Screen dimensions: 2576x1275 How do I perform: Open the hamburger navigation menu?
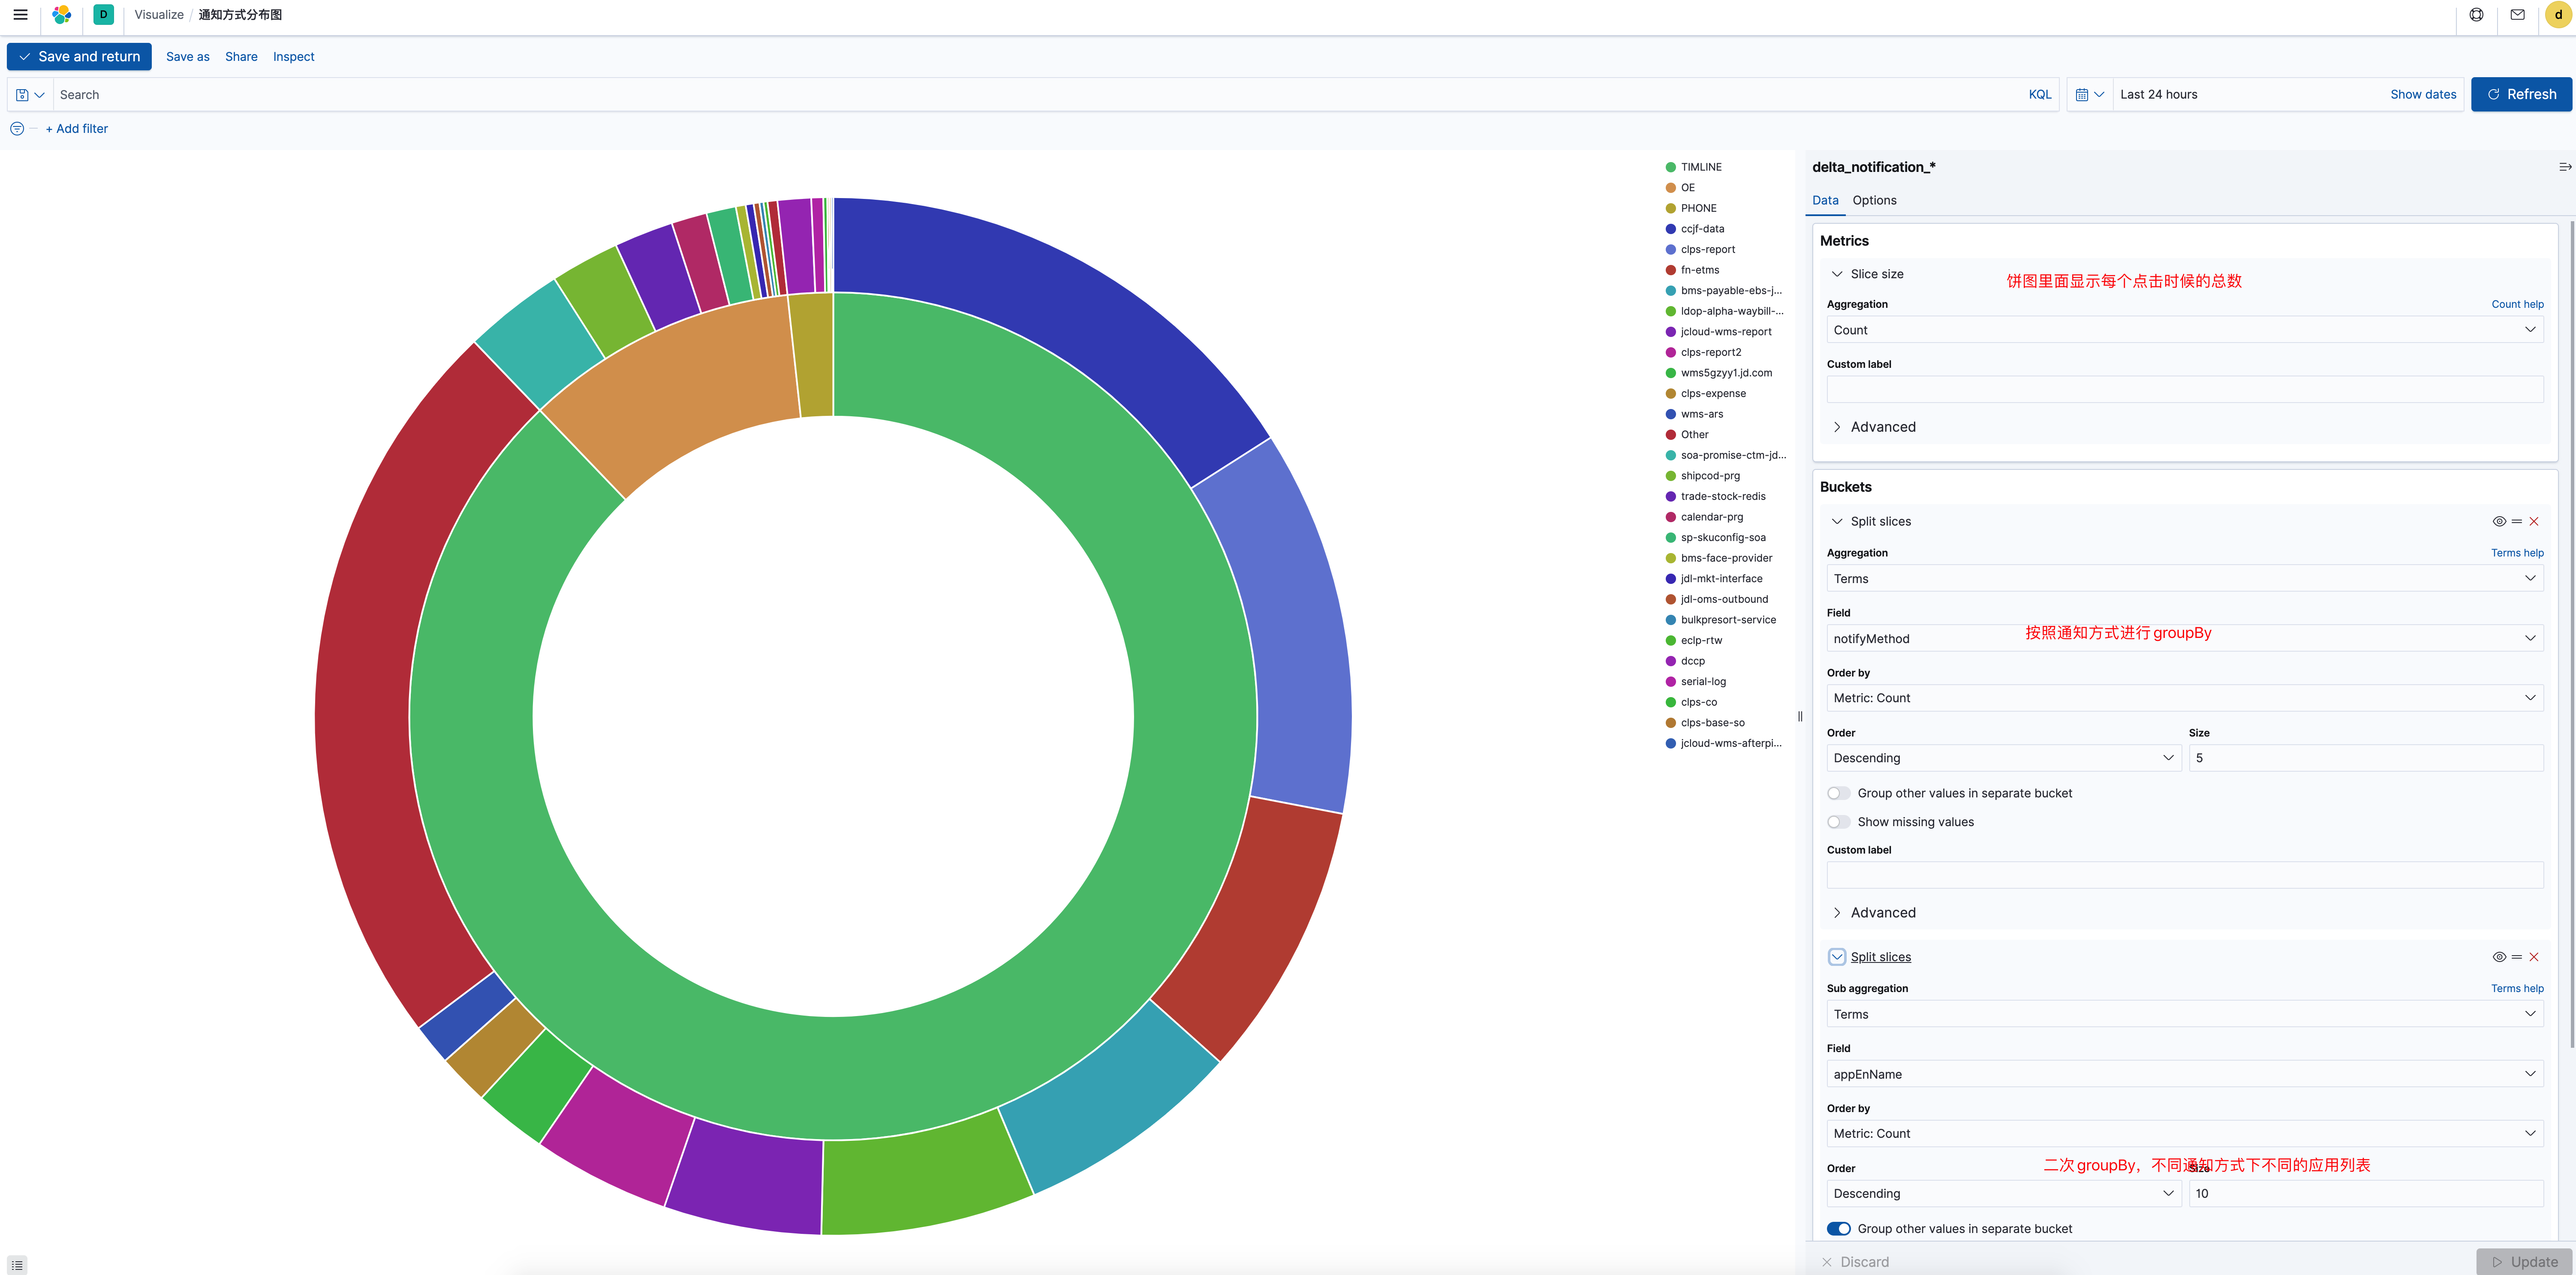point(20,15)
